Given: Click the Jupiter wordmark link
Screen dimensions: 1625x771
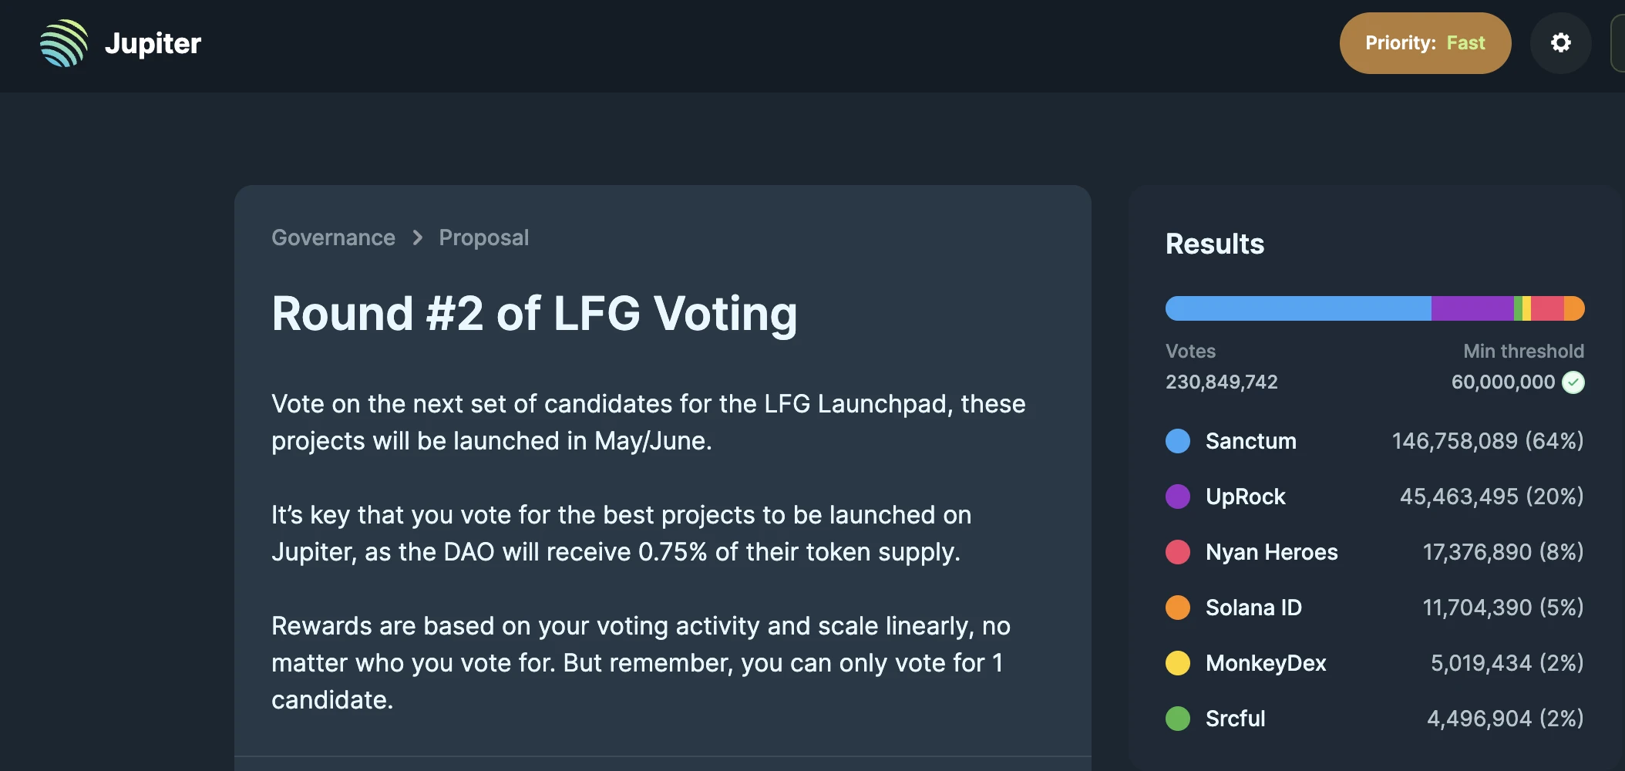Looking at the screenshot, I should pos(152,43).
